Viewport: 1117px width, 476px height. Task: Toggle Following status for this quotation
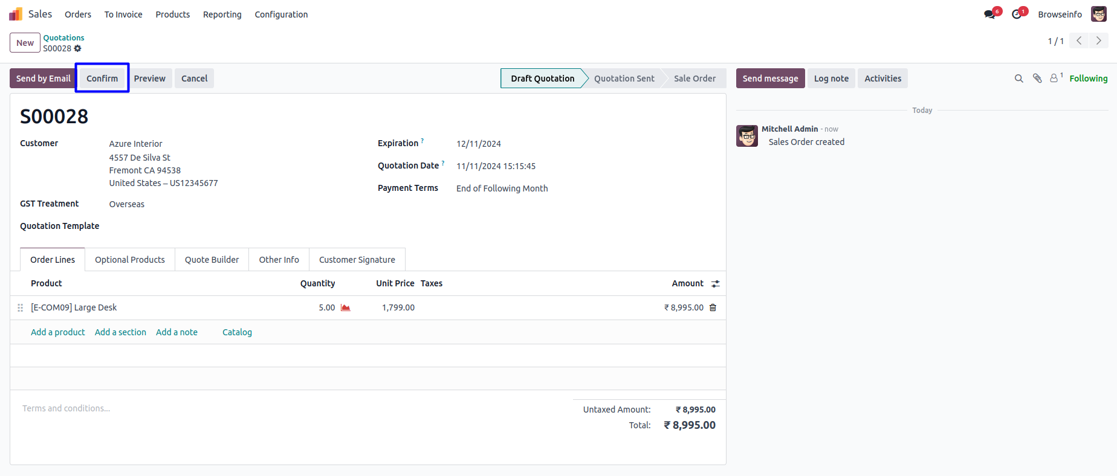(x=1088, y=79)
